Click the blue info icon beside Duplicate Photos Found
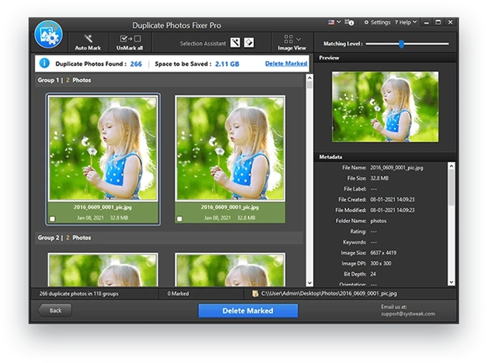The image size is (487, 363). click(x=45, y=63)
